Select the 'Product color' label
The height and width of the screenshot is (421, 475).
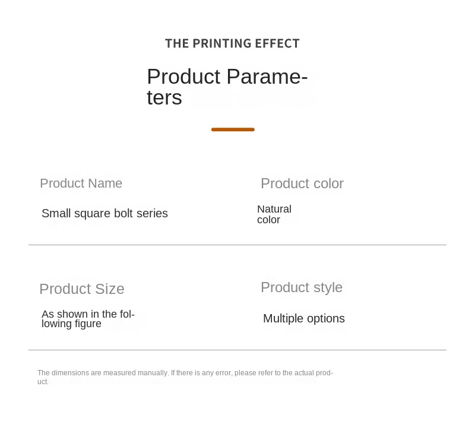(302, 183)
